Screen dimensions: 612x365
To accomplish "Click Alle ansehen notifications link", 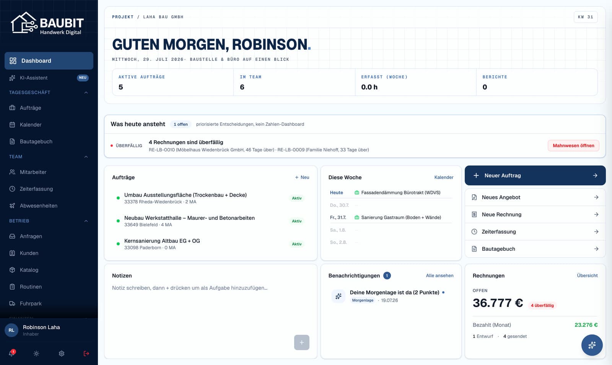I will coord(440,276).
